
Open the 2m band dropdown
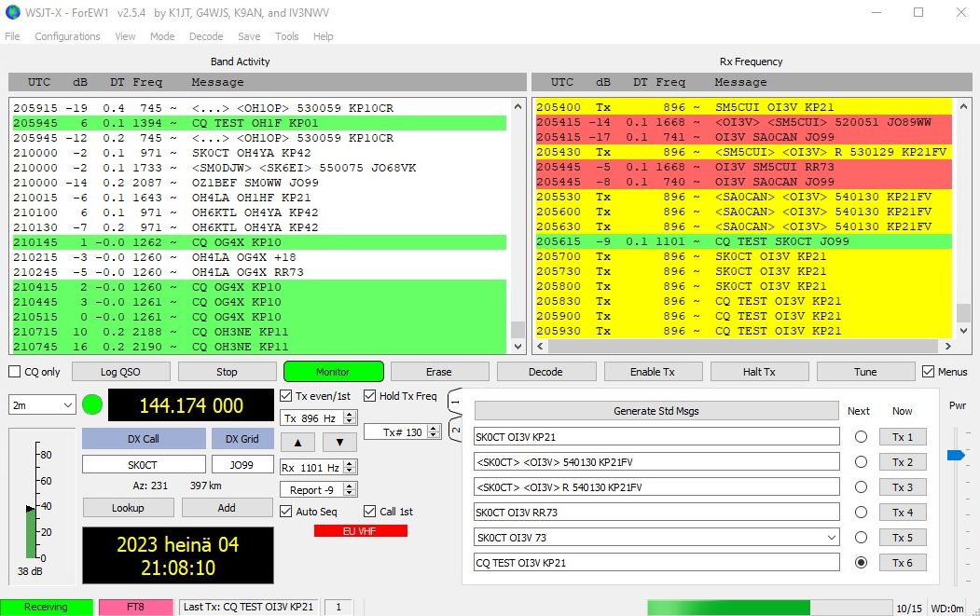tap(42, 405)
